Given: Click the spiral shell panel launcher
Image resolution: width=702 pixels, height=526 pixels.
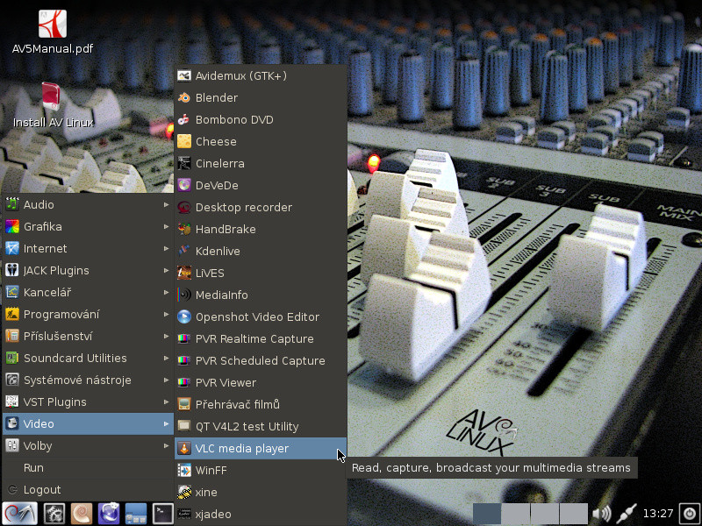Looking at the screenshot, I should [82, 514].
